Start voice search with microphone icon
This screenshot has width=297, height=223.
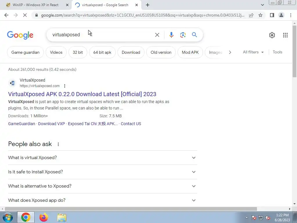(171, 35)
